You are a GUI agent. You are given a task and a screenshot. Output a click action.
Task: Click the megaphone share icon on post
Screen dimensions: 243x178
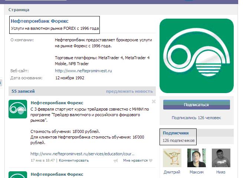(116, 160)
